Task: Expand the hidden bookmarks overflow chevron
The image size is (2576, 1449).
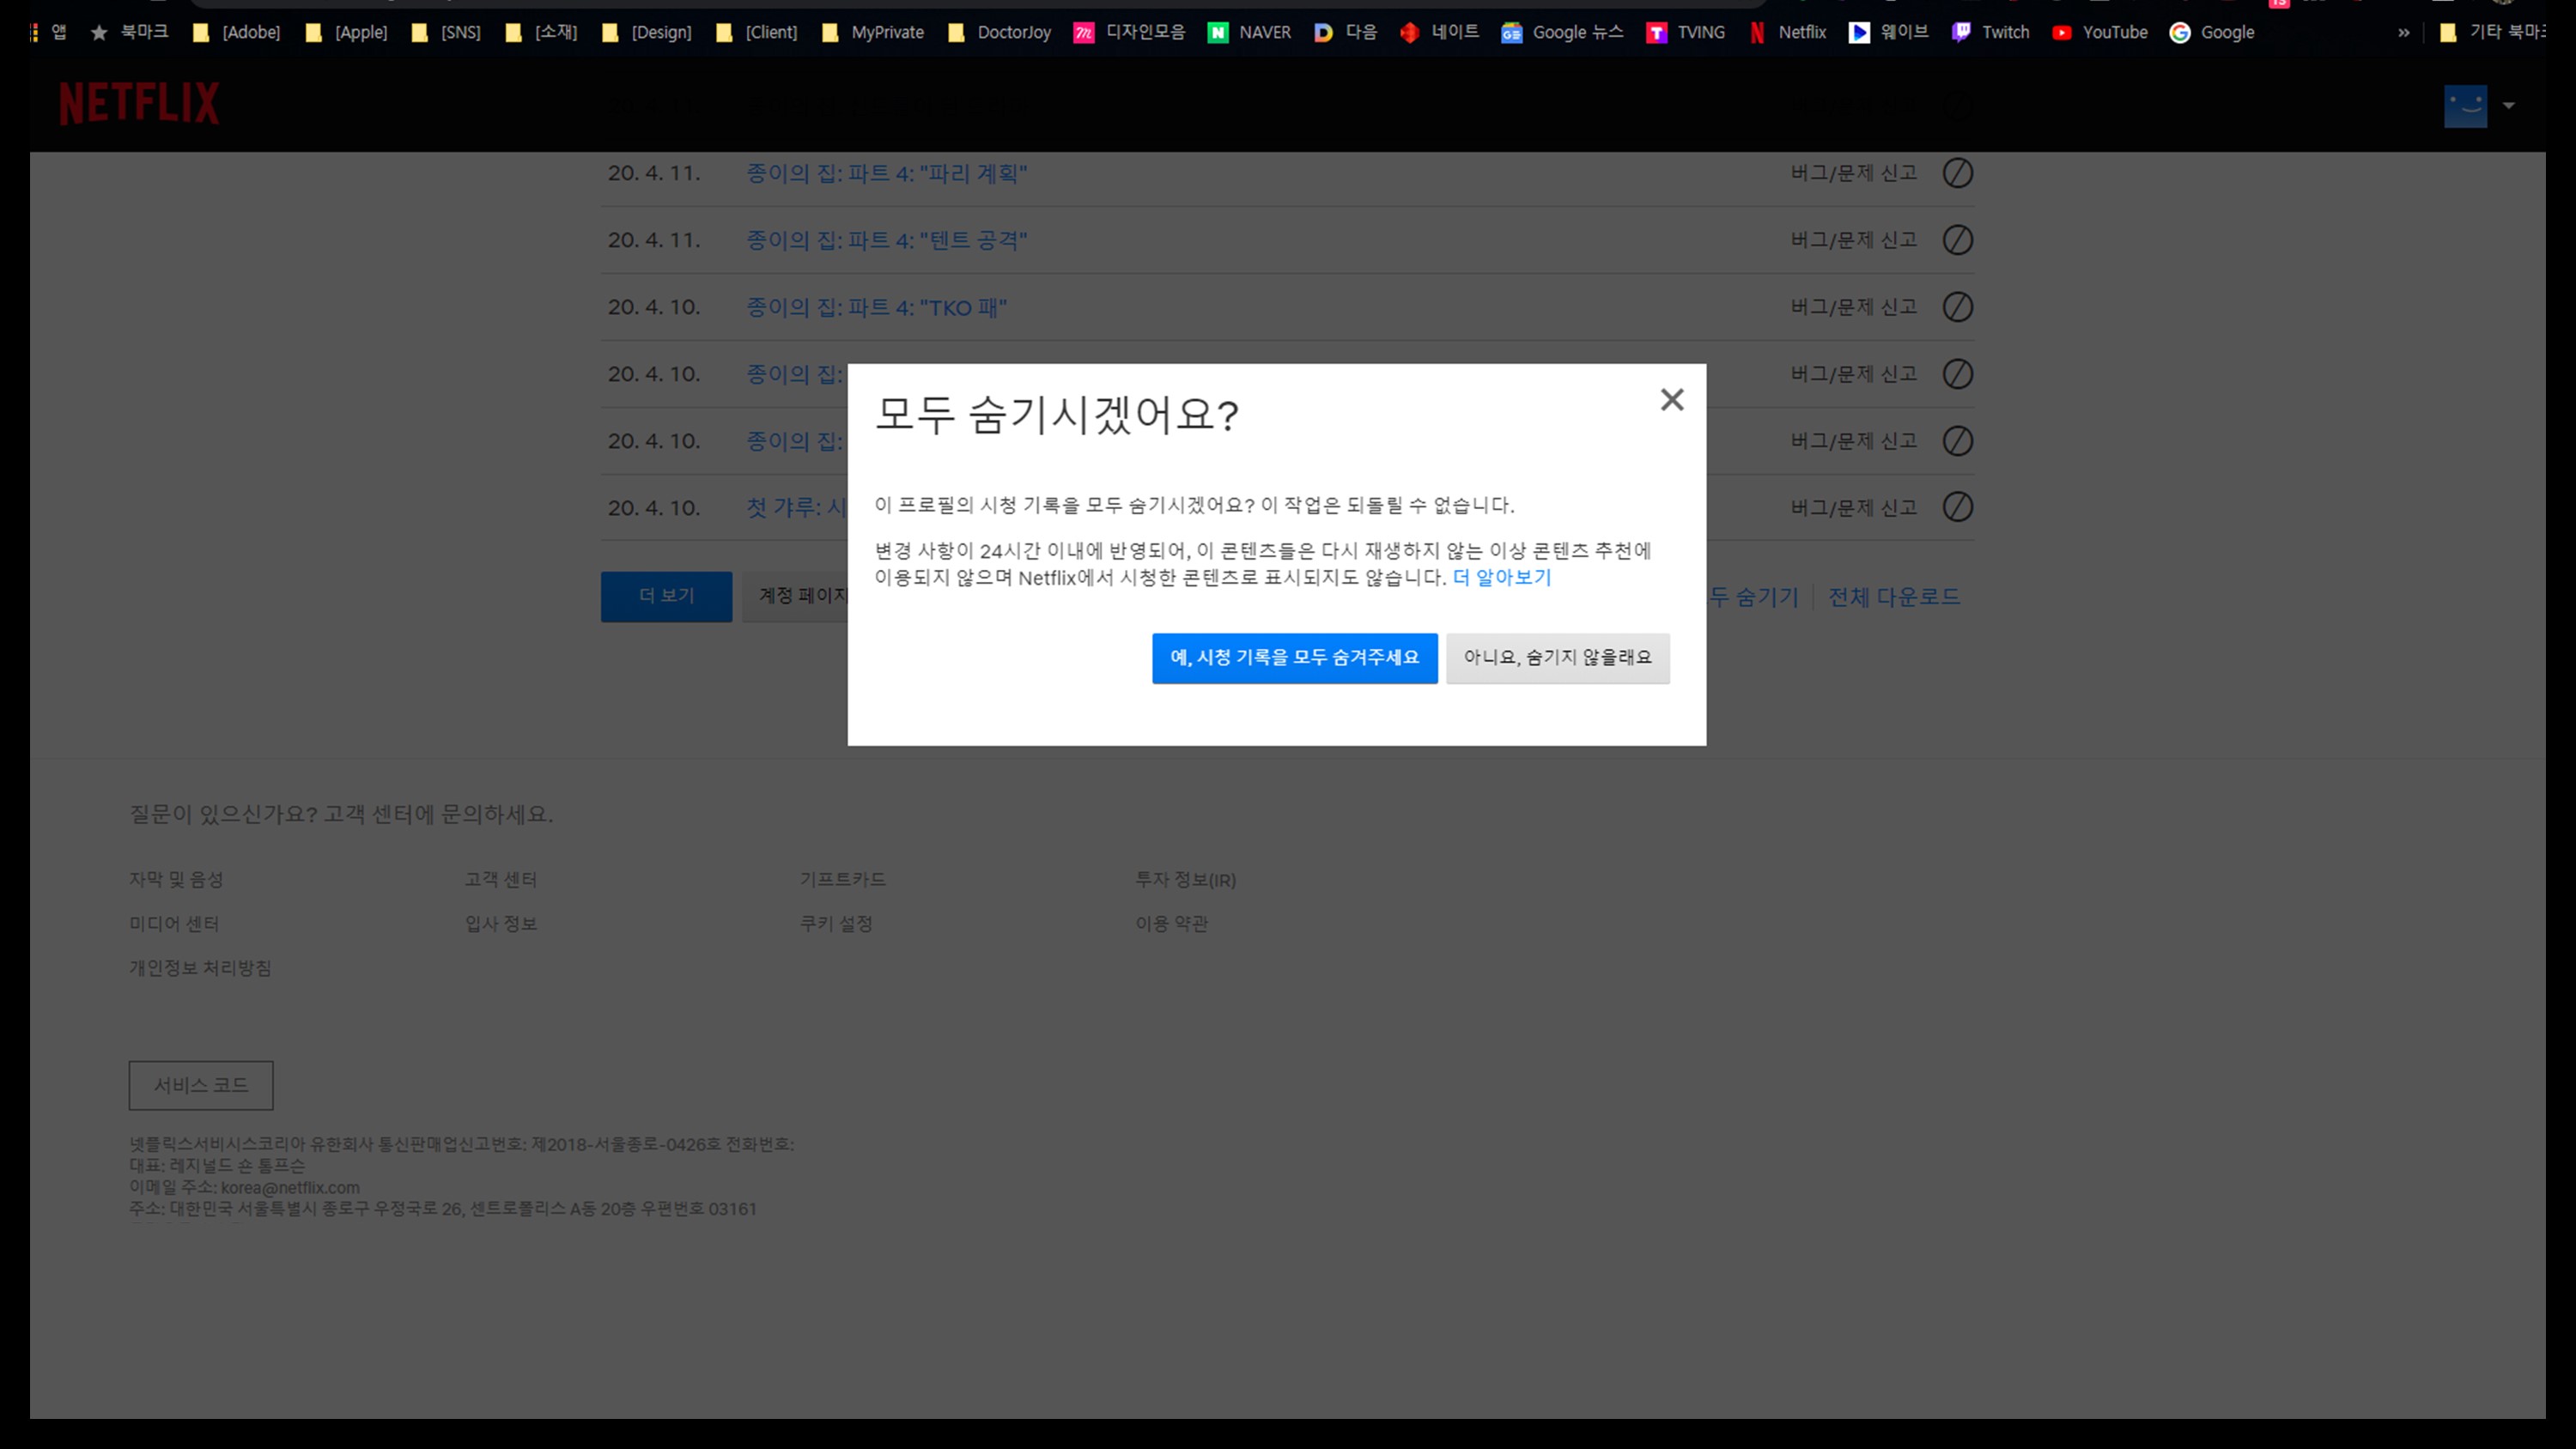Action: (2403, 32)
